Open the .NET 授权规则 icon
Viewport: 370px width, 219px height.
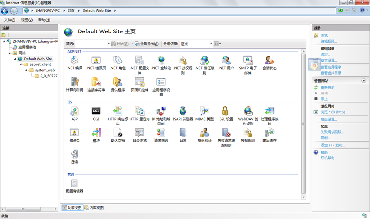point(183,60)
